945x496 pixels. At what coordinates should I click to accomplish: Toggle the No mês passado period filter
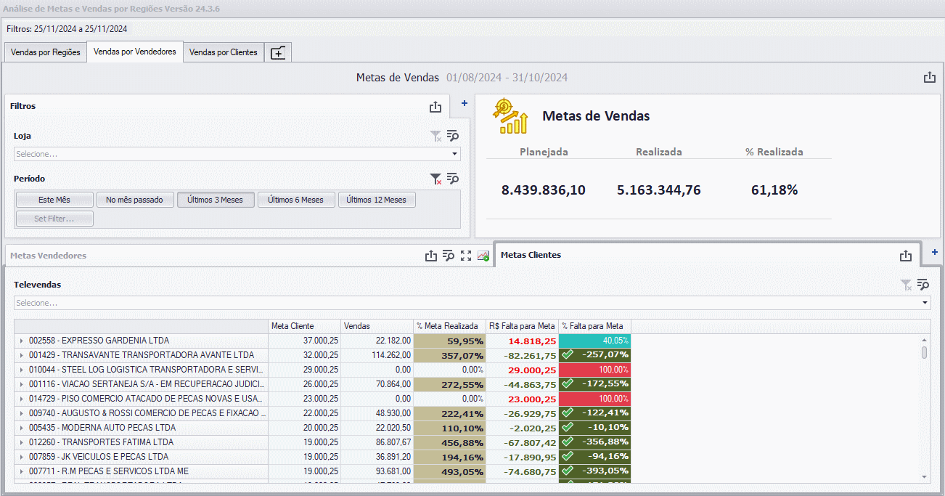click(135, 200)
